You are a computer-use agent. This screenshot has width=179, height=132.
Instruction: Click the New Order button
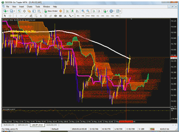click(51, 11)
